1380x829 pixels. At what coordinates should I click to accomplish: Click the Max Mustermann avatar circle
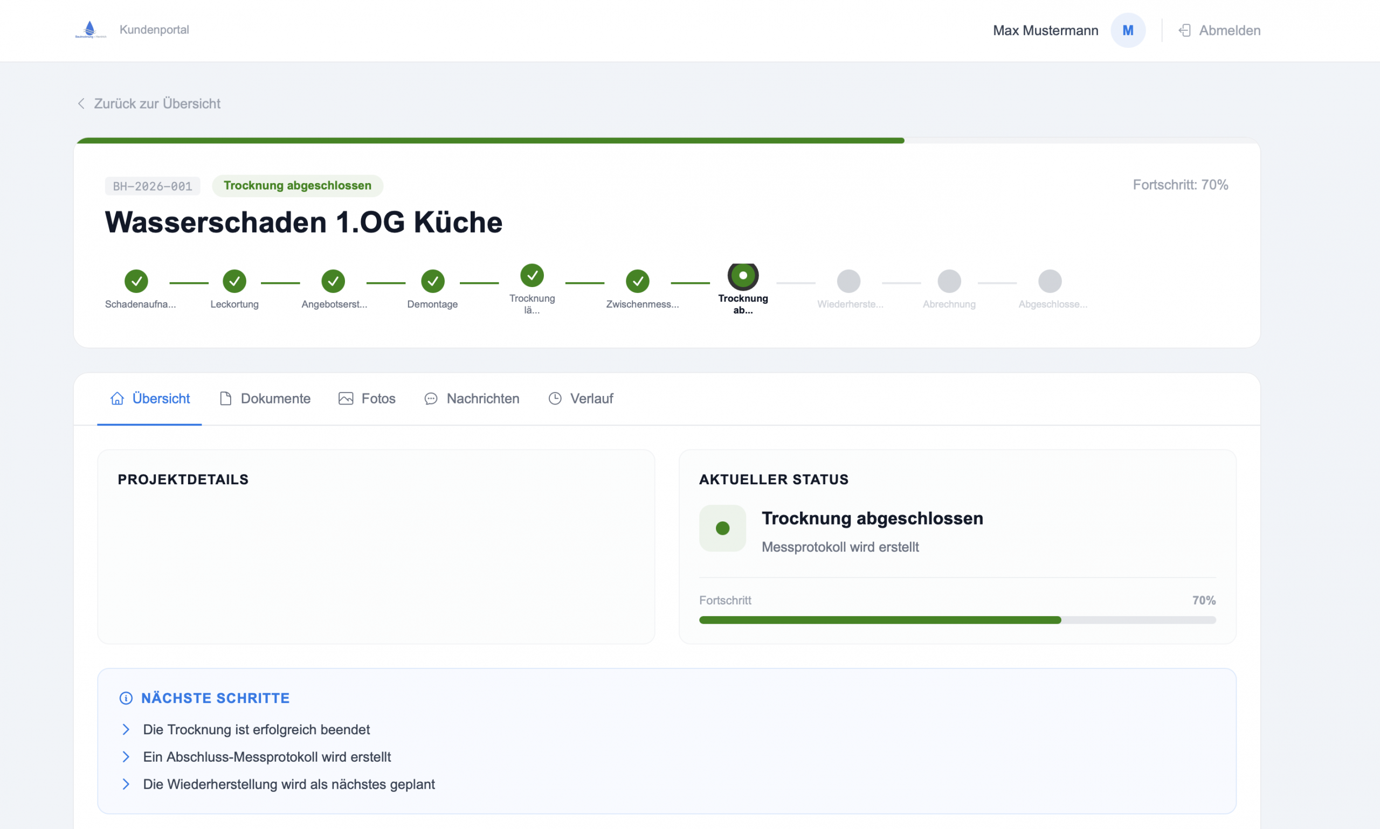(1128, 30)
